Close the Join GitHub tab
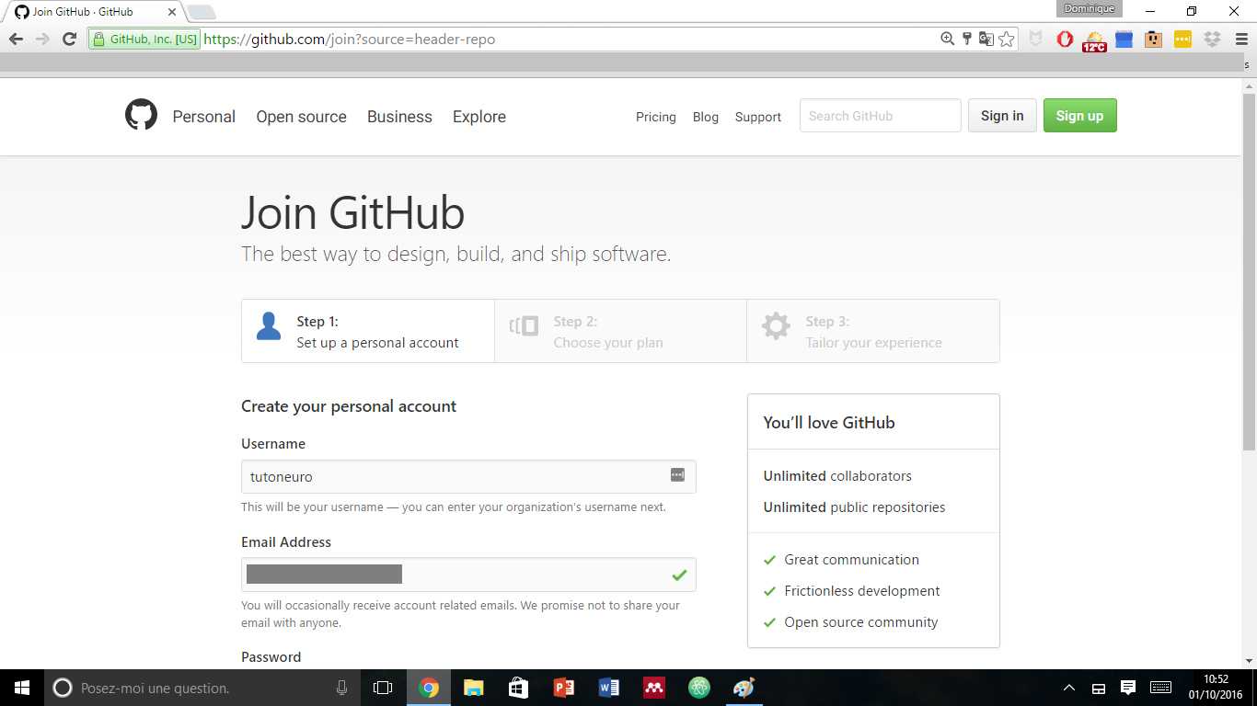This screenshot has height=706, width=1257. point(170,12)
